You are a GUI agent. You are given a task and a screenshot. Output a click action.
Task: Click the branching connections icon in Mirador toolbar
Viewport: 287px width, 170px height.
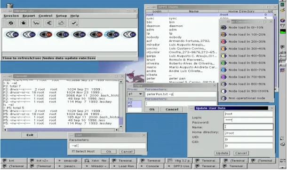pyautogui.click(x=48, y=23)
